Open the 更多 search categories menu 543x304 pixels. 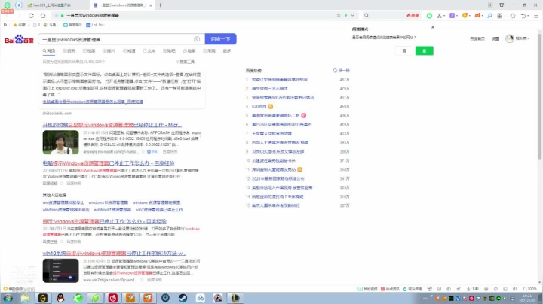click(227, 50)
